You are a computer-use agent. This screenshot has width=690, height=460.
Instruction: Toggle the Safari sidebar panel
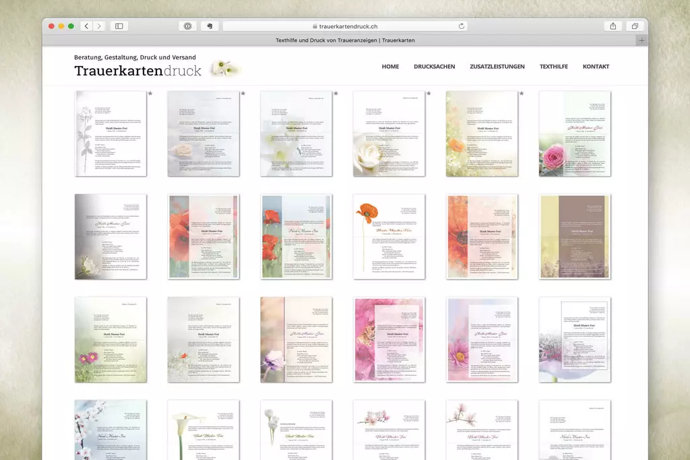[119, 26]
